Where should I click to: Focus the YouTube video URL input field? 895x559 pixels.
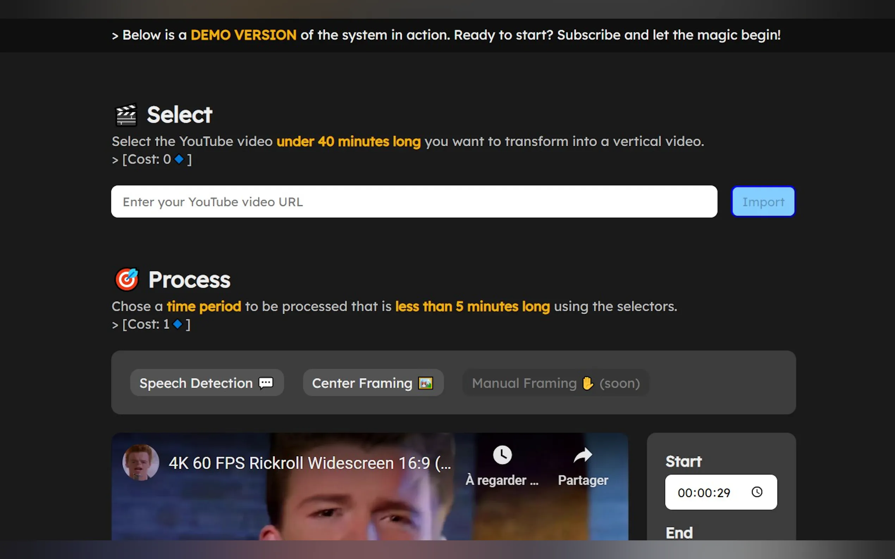[x=414, y=202]
